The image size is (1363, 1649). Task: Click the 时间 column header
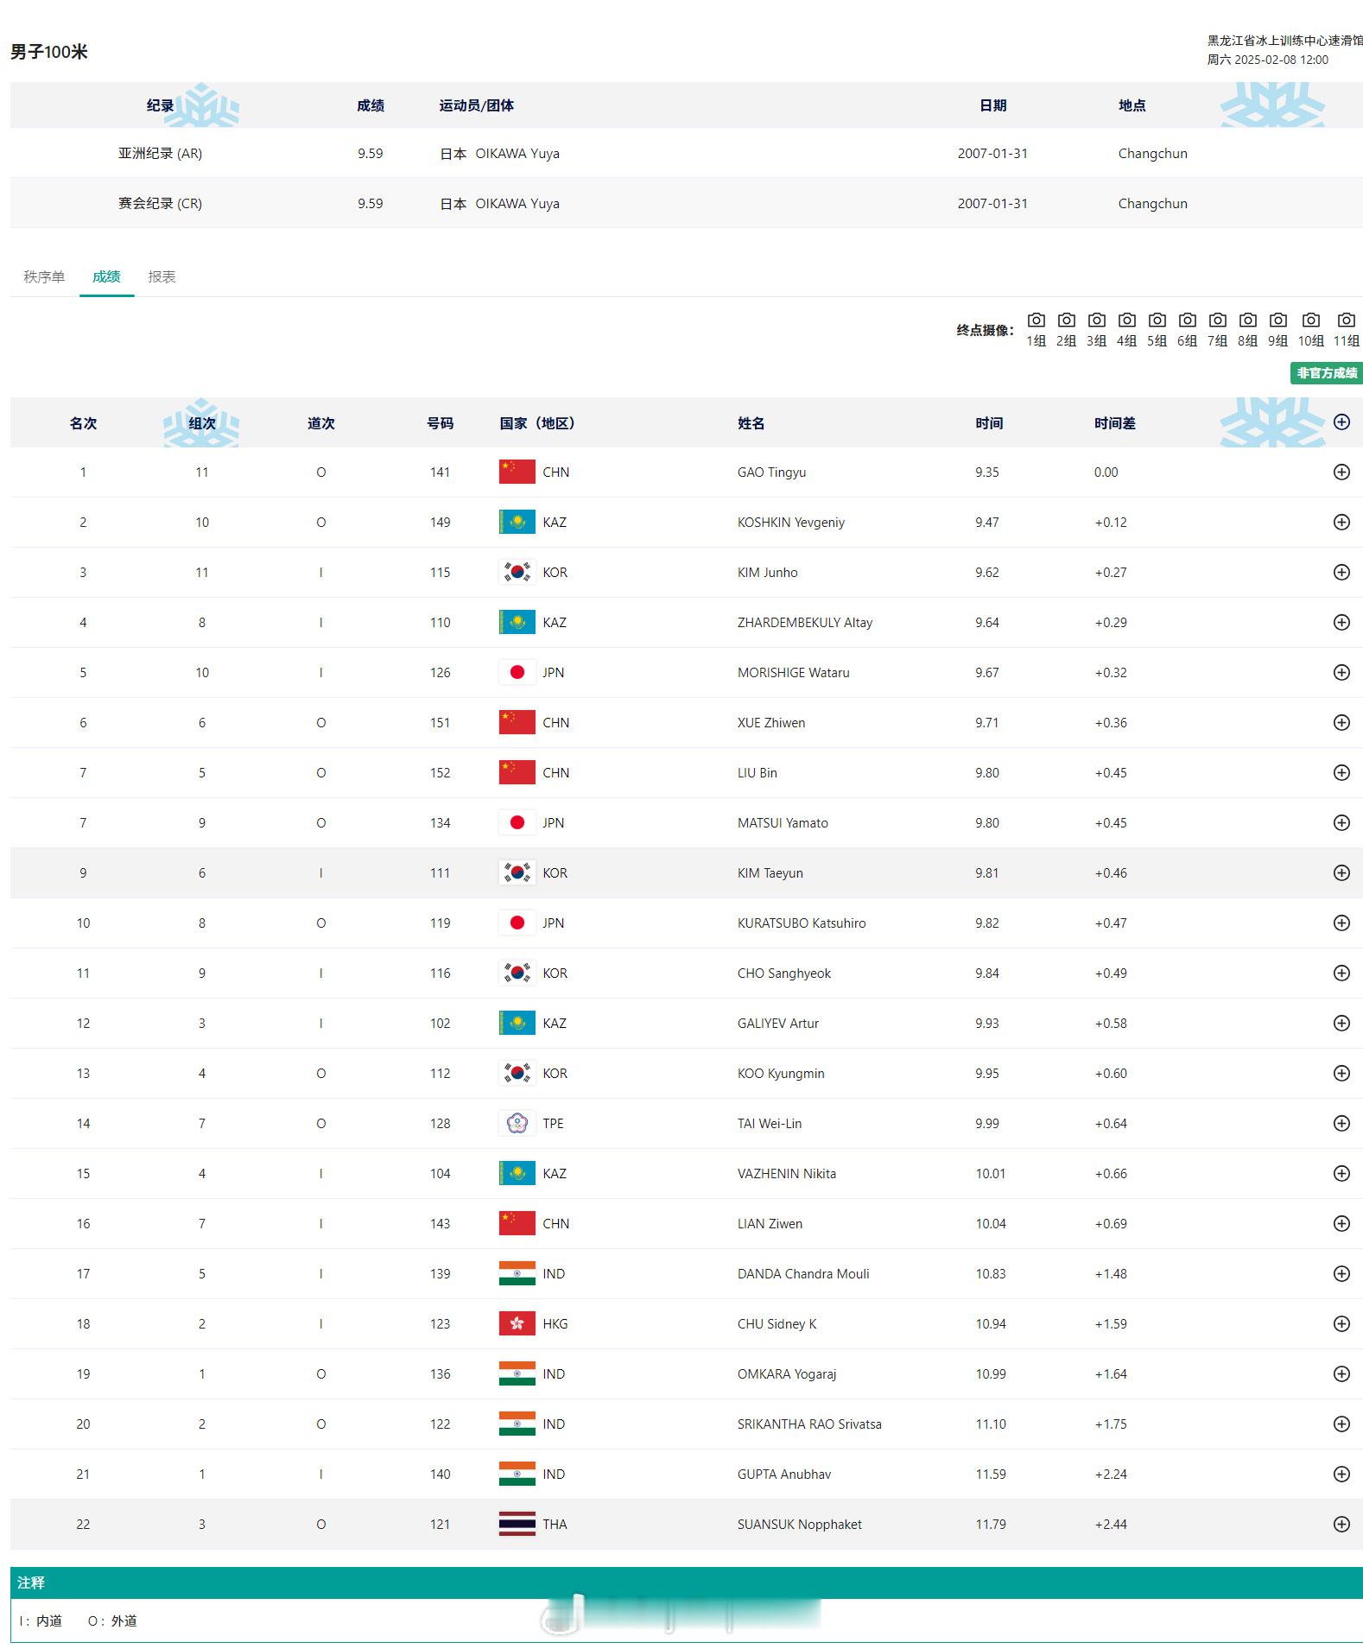(x=990, y=423)
